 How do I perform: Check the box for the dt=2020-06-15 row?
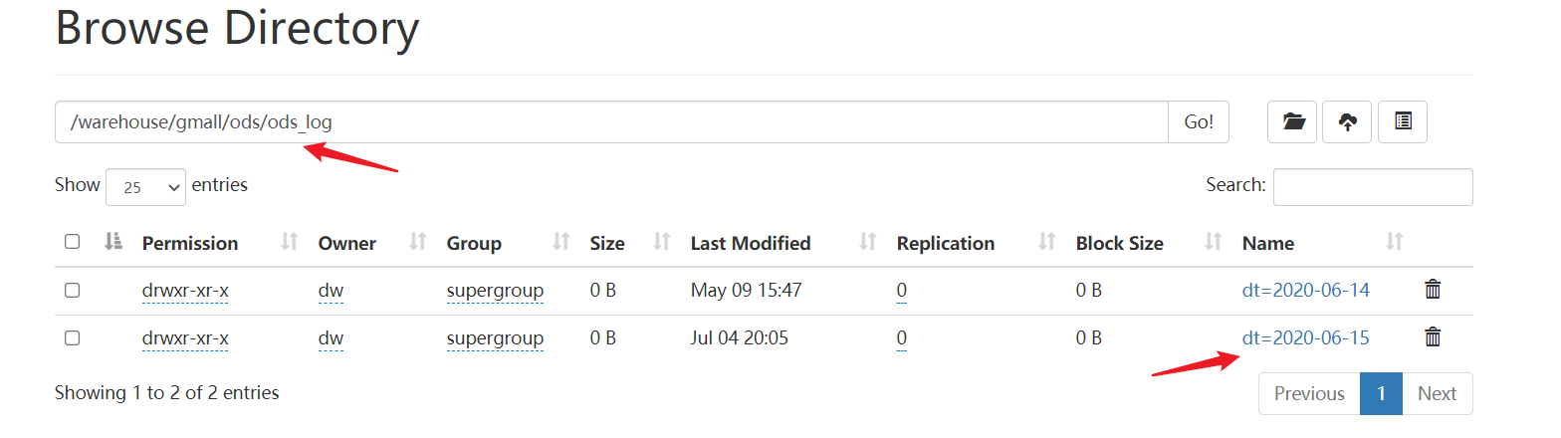72,337
